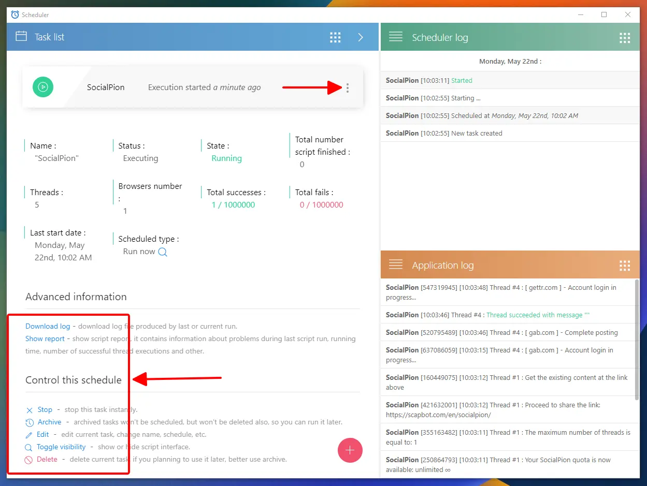
Task: Click the hamburger icon in Application log header
Action: pos(396,265)
